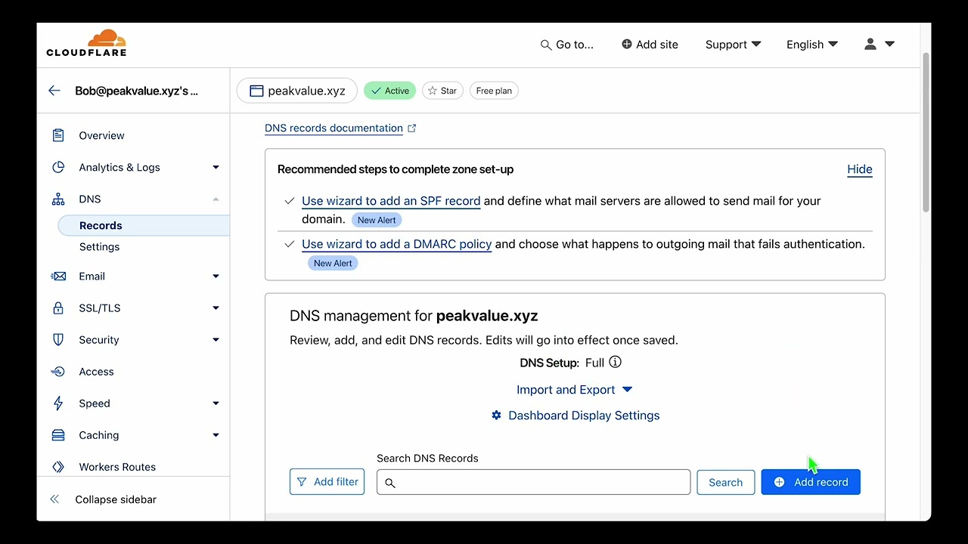Click the Add record button
This screenshot has width=968, height=544.
(811, 482)
